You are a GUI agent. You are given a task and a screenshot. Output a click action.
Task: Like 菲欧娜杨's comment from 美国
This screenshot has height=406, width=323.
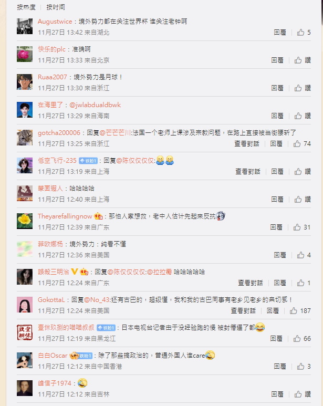304,255
